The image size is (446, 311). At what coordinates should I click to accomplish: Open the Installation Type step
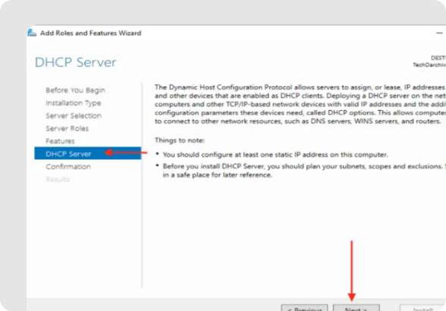click(73, 103)
